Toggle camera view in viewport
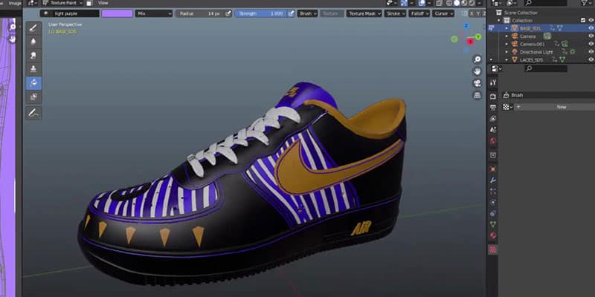 [477, 83]
